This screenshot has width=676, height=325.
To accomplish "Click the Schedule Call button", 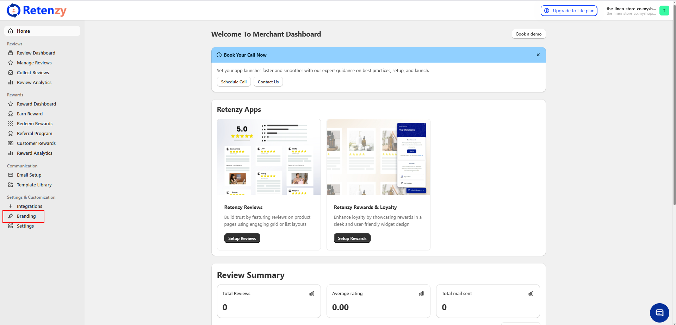I will tap(234, 82).
